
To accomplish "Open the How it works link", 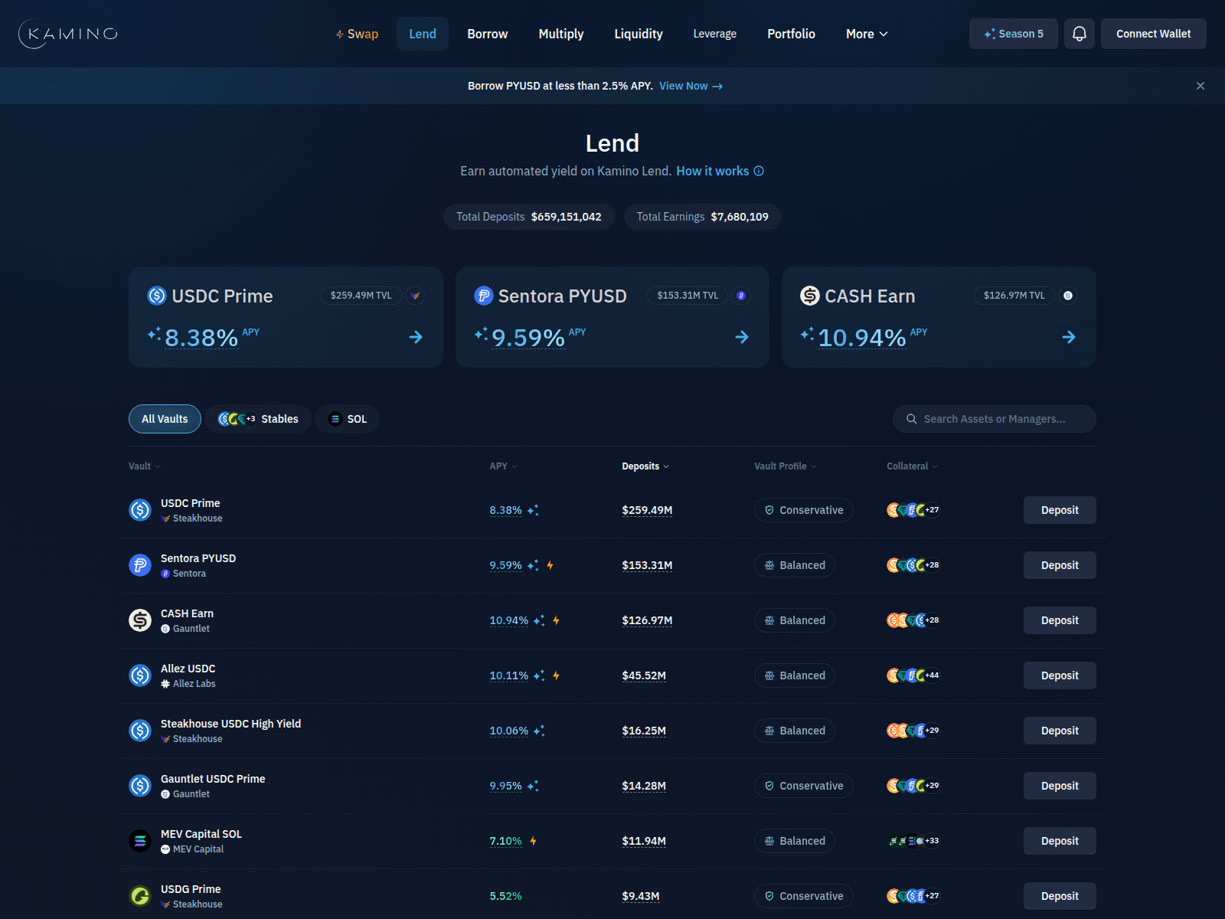I will (x=713, y=171).
